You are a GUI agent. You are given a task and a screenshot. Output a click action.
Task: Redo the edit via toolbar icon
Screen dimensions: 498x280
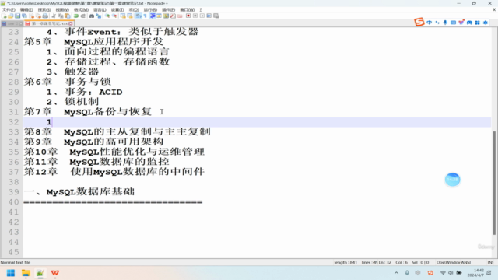[83, 16]
